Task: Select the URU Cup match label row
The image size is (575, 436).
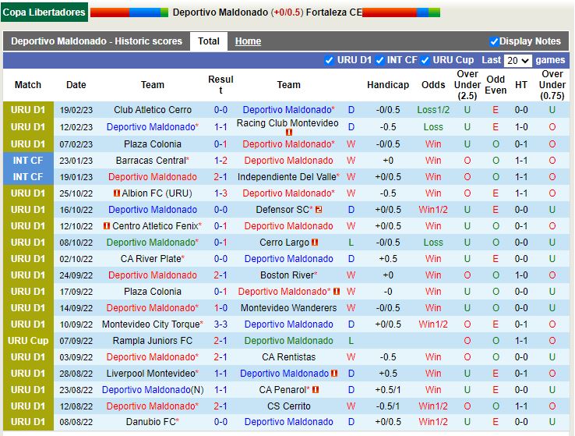Action: [28, 341]
